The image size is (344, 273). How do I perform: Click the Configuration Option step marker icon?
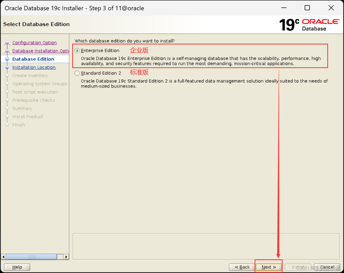pyautogui.click(x=7, y=43)
